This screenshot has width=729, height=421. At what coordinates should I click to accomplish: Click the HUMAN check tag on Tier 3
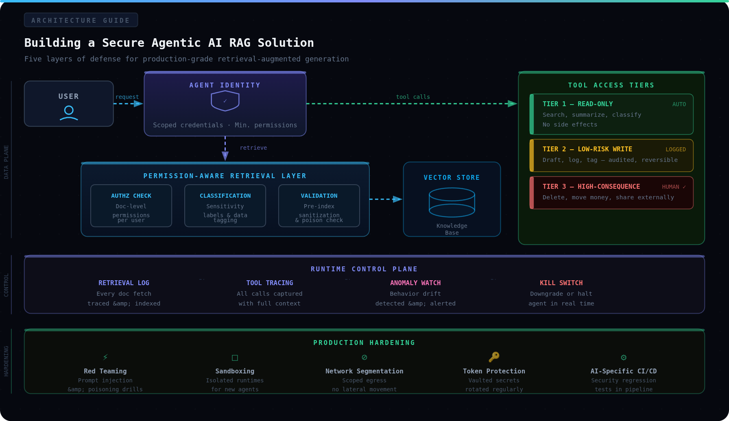[x=674, y=187]
